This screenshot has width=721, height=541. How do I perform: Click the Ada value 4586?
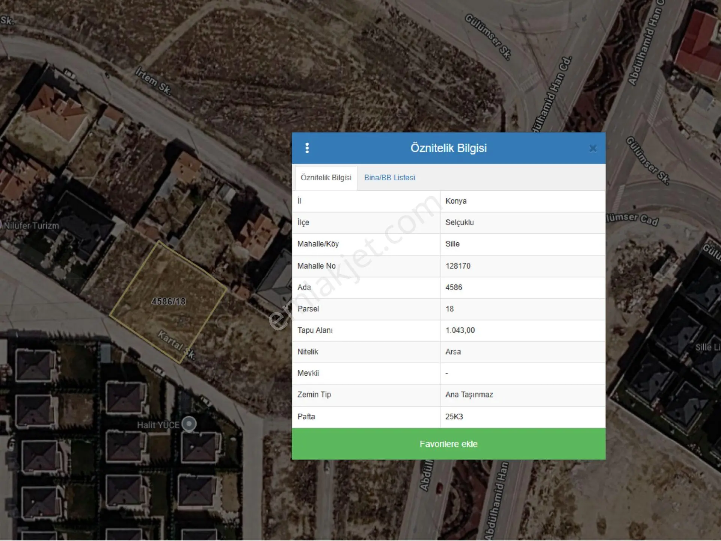[454, 287]
